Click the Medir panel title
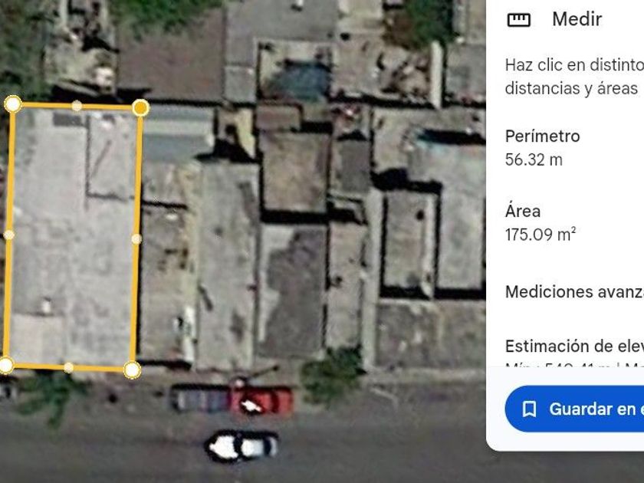Image resolution: width=644 pixels, height=483 pixels. coord(577,19)
